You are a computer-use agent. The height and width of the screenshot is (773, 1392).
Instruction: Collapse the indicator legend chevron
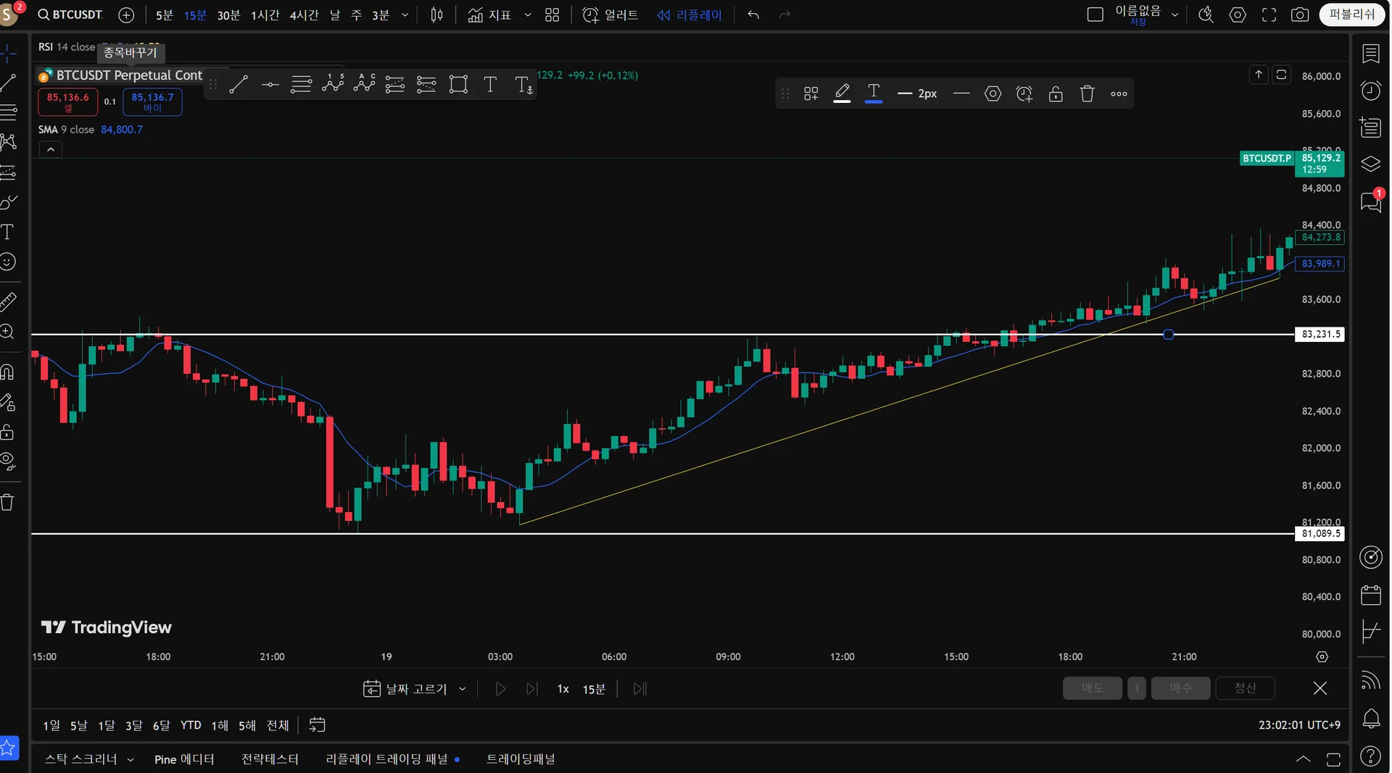[x=51, y=150]
